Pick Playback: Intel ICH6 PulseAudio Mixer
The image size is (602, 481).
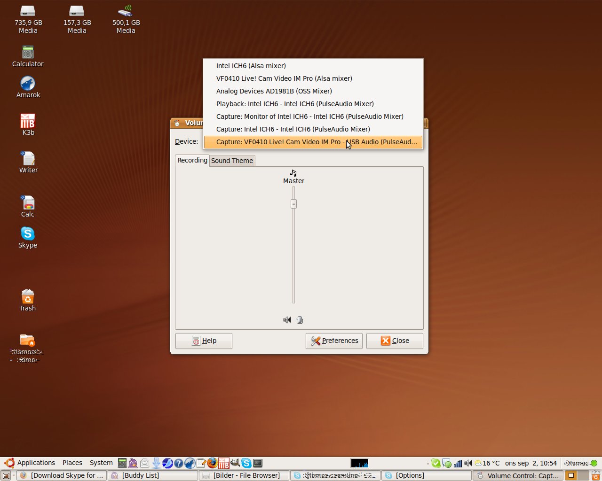tap(313, 104)
